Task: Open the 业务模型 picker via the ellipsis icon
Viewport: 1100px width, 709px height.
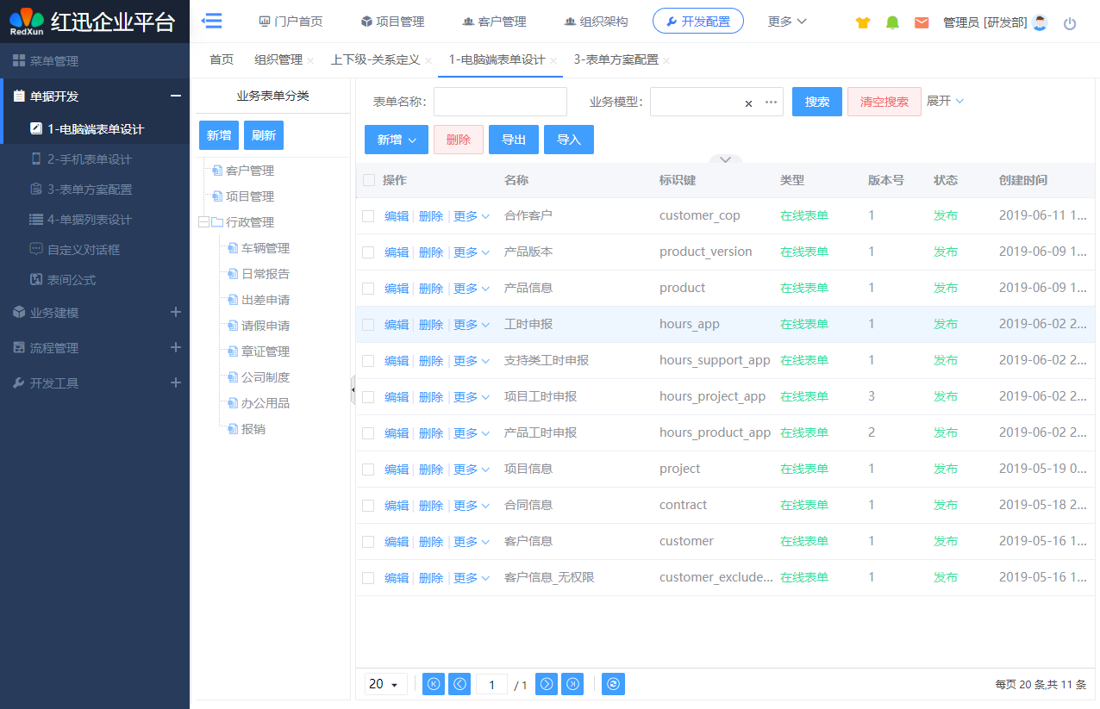Action: tap(771, 102)
